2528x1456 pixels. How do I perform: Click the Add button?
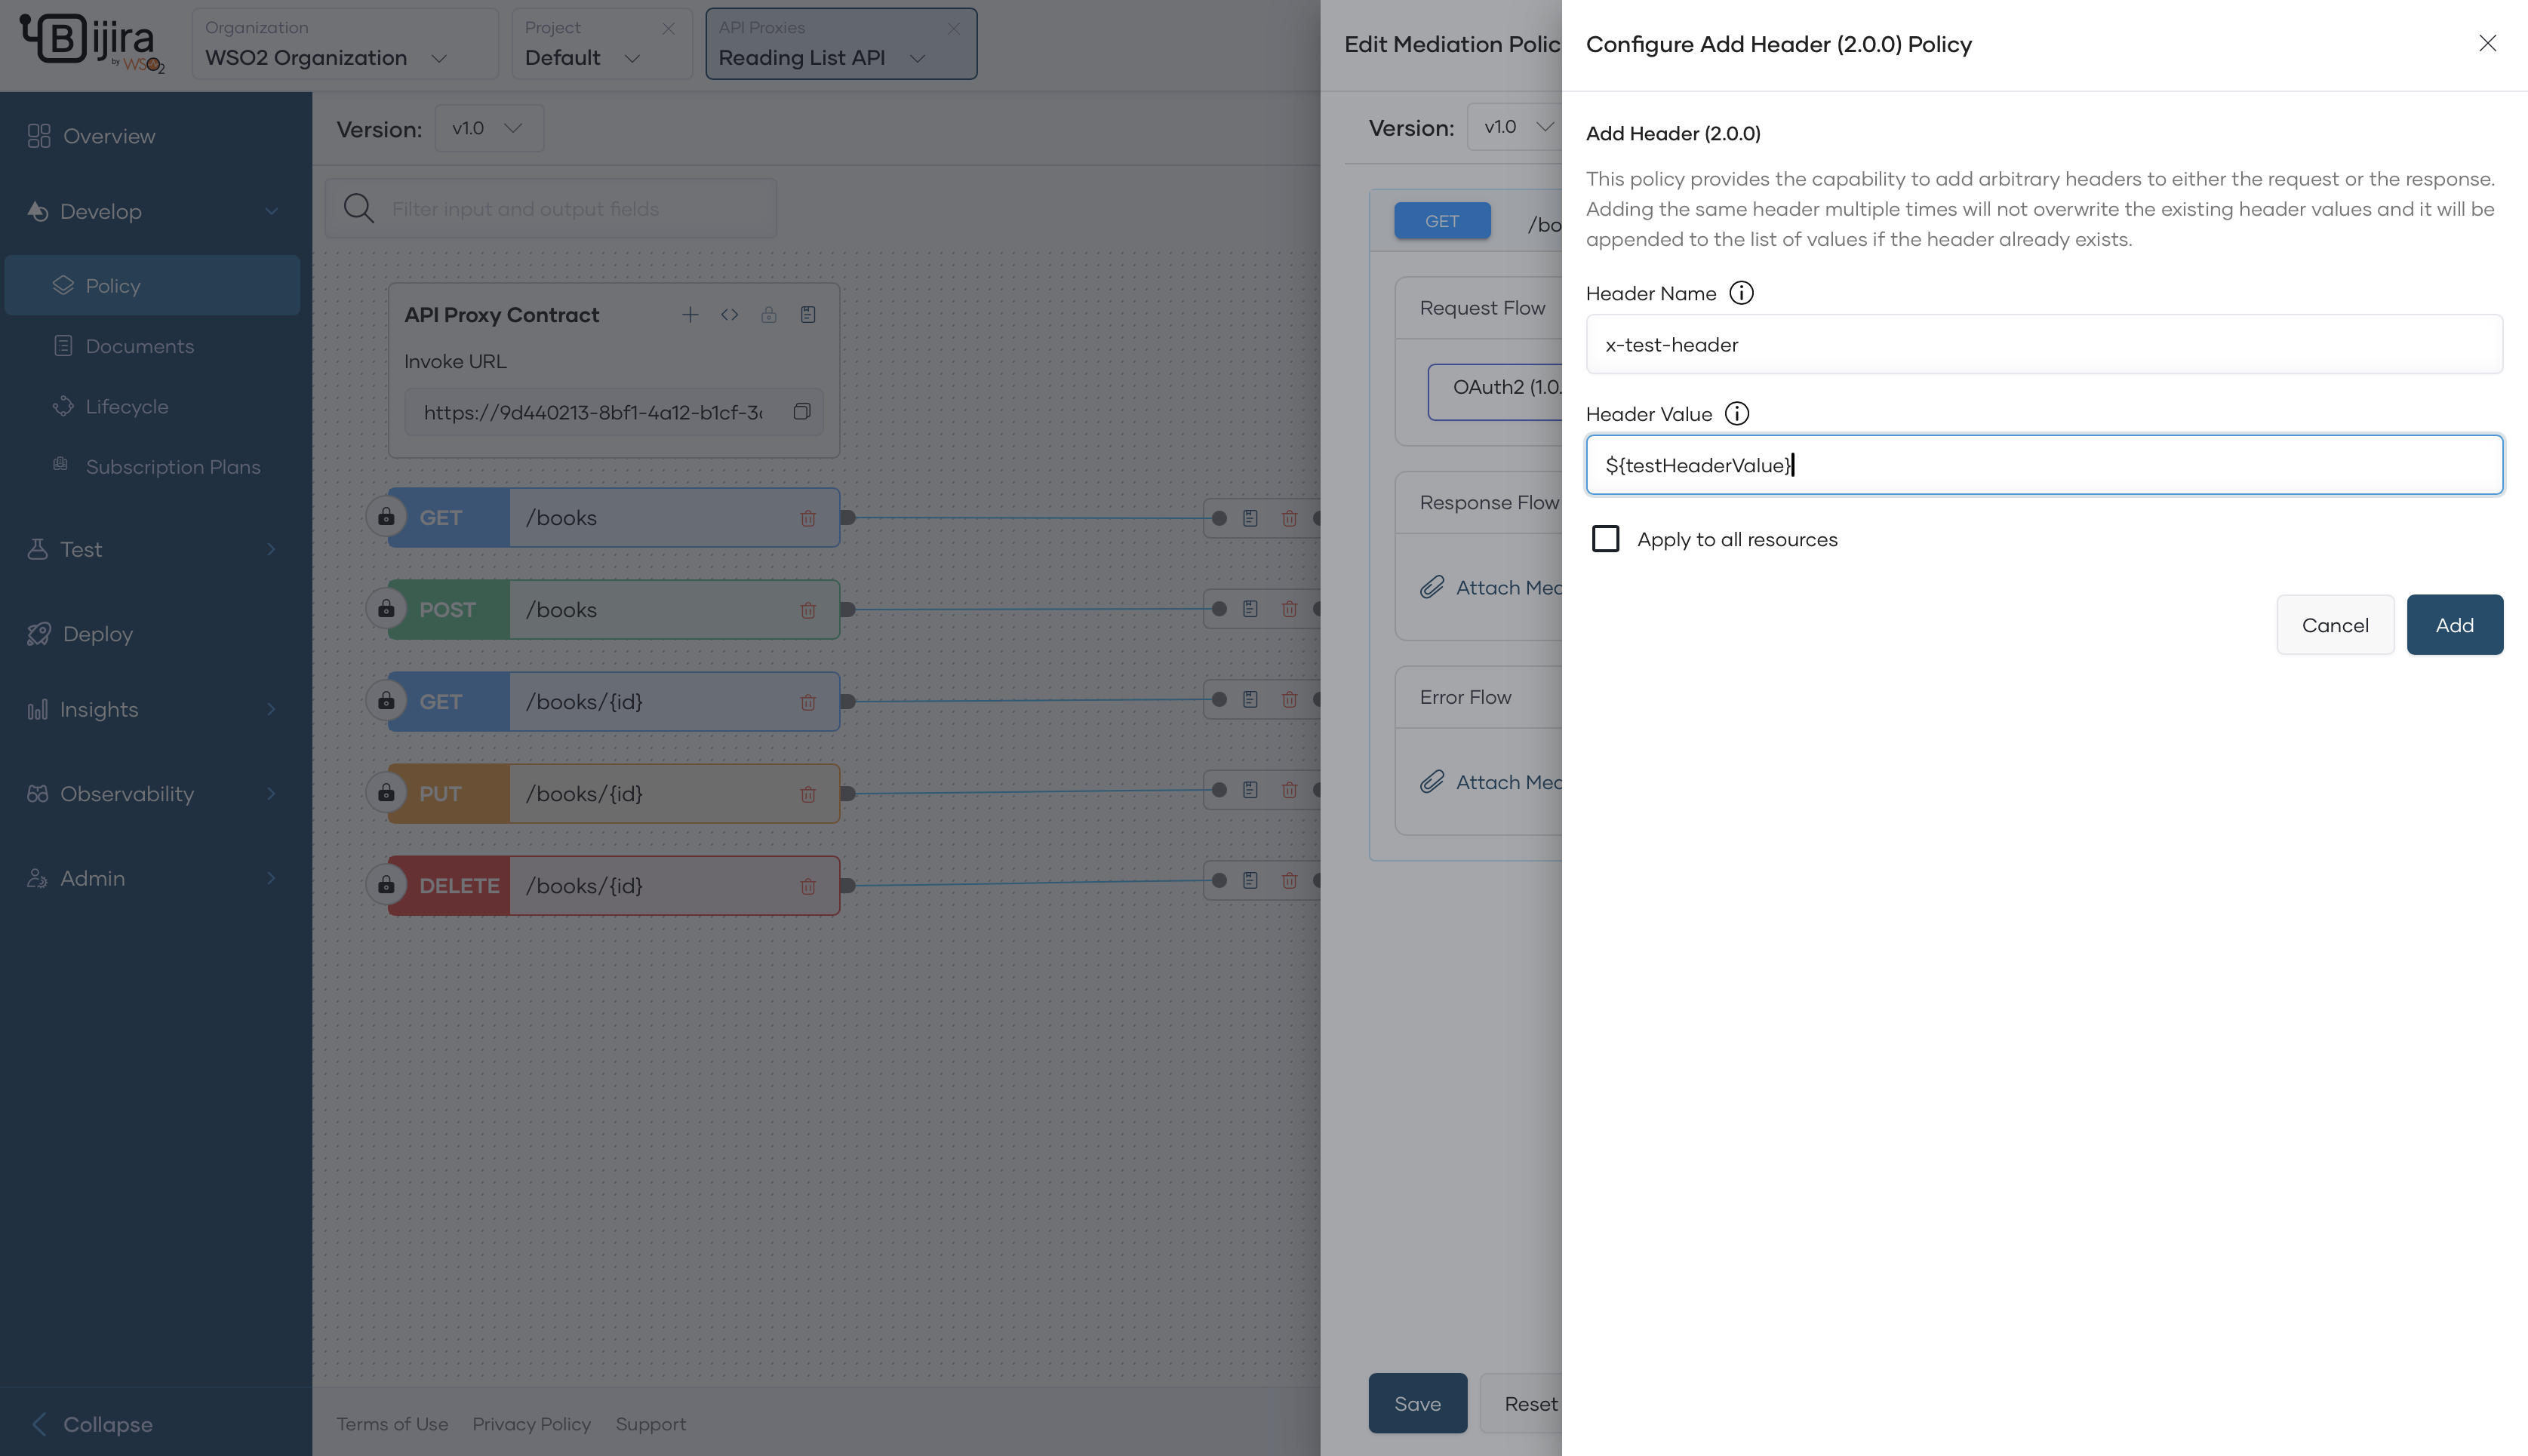pyautogui.click(x=2453, y=625)
